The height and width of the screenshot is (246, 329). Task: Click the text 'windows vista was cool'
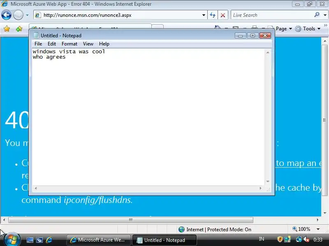tap(69, 52)
